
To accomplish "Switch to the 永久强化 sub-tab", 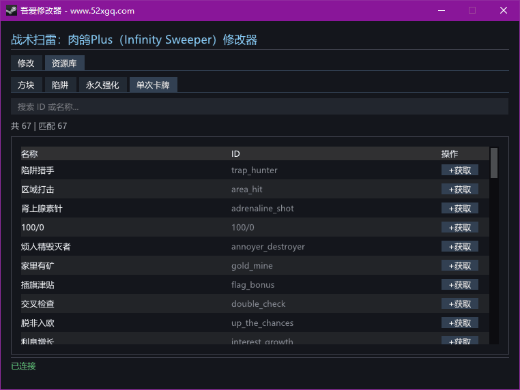I will pyautogui.click(x=102, y=85).
